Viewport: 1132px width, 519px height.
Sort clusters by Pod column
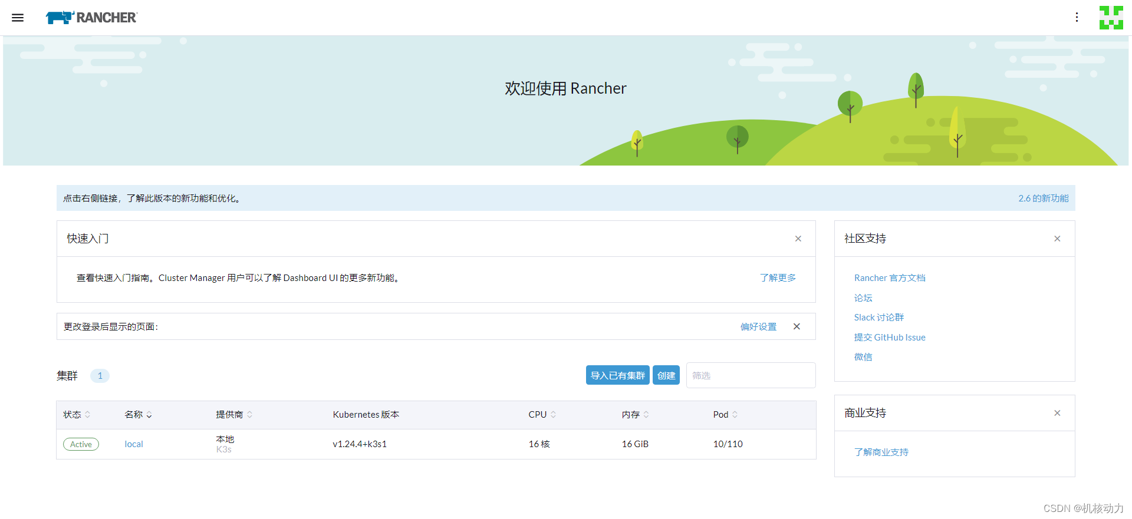(725, 415)
